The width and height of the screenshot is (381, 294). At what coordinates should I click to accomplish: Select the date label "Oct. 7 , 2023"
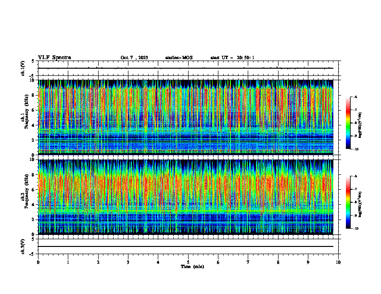coord(134,58)
